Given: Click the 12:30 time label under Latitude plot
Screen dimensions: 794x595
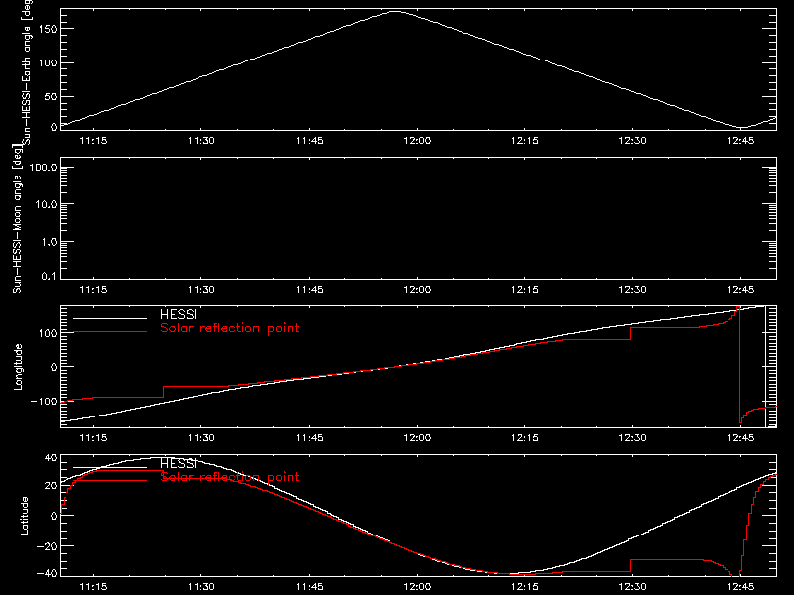Looking at the screenshot, I should tap(632, 586).
